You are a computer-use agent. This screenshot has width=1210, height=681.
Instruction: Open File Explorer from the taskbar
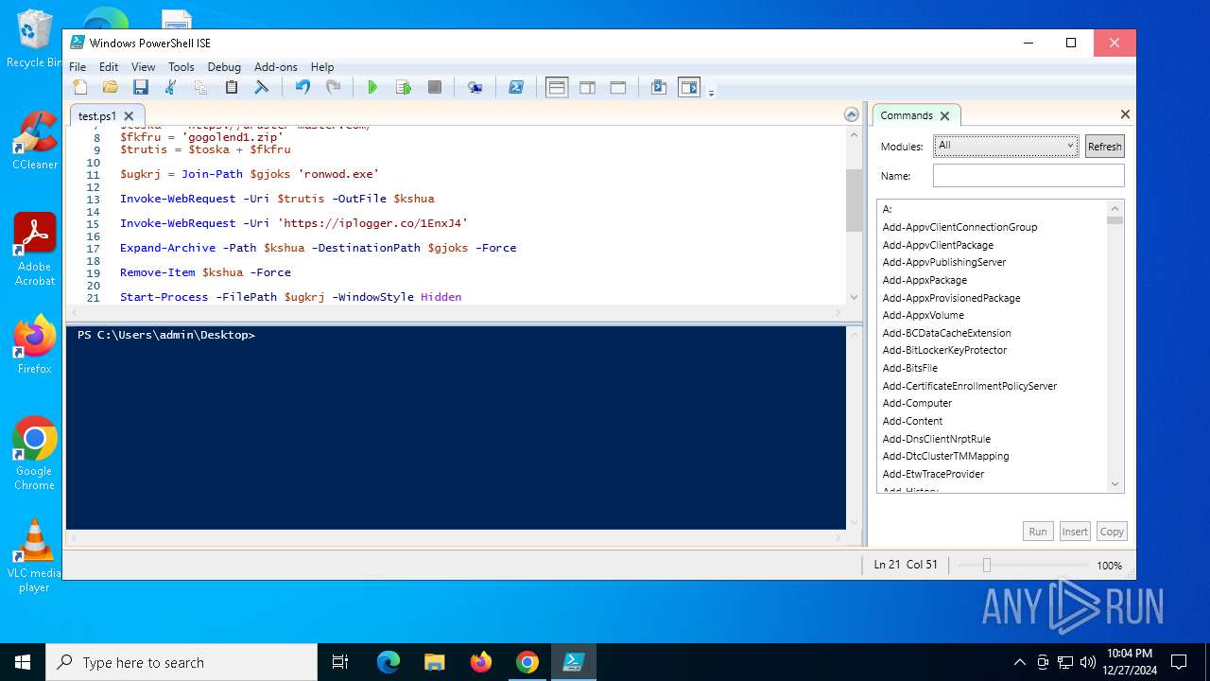click(435, 662)
